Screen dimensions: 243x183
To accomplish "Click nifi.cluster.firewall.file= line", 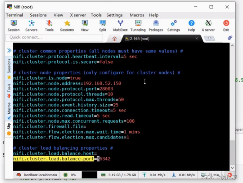I will pyautogui.click(x=50, y=126).
